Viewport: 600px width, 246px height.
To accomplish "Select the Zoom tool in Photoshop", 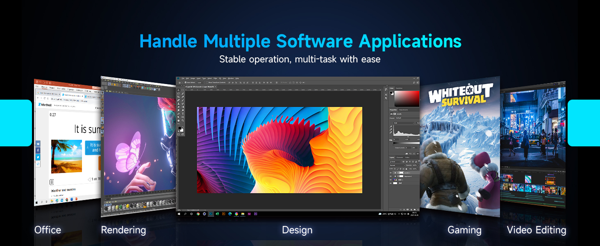I will 183,121.
